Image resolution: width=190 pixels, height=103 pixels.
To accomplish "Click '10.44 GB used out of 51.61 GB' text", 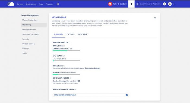I will 64,73.
